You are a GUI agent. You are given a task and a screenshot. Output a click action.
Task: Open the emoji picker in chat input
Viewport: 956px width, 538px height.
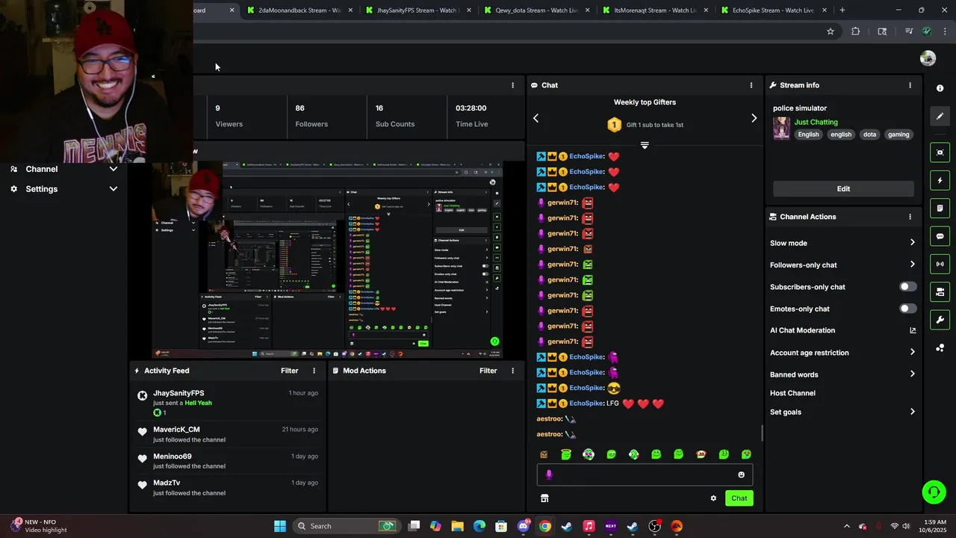pyautogui.click(x=741, y=474)
